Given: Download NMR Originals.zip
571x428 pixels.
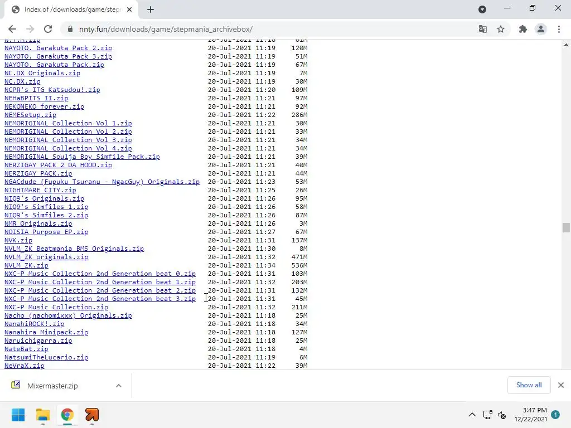Looking at the screenshot, I should click(38, 224).
